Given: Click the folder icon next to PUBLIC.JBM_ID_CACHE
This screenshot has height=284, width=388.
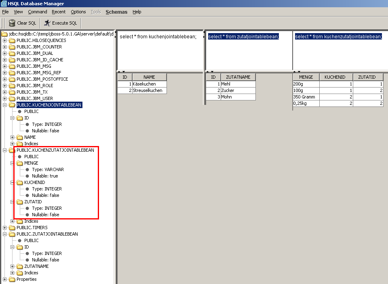Looking at the screenshot, I should tap(12, 60).
